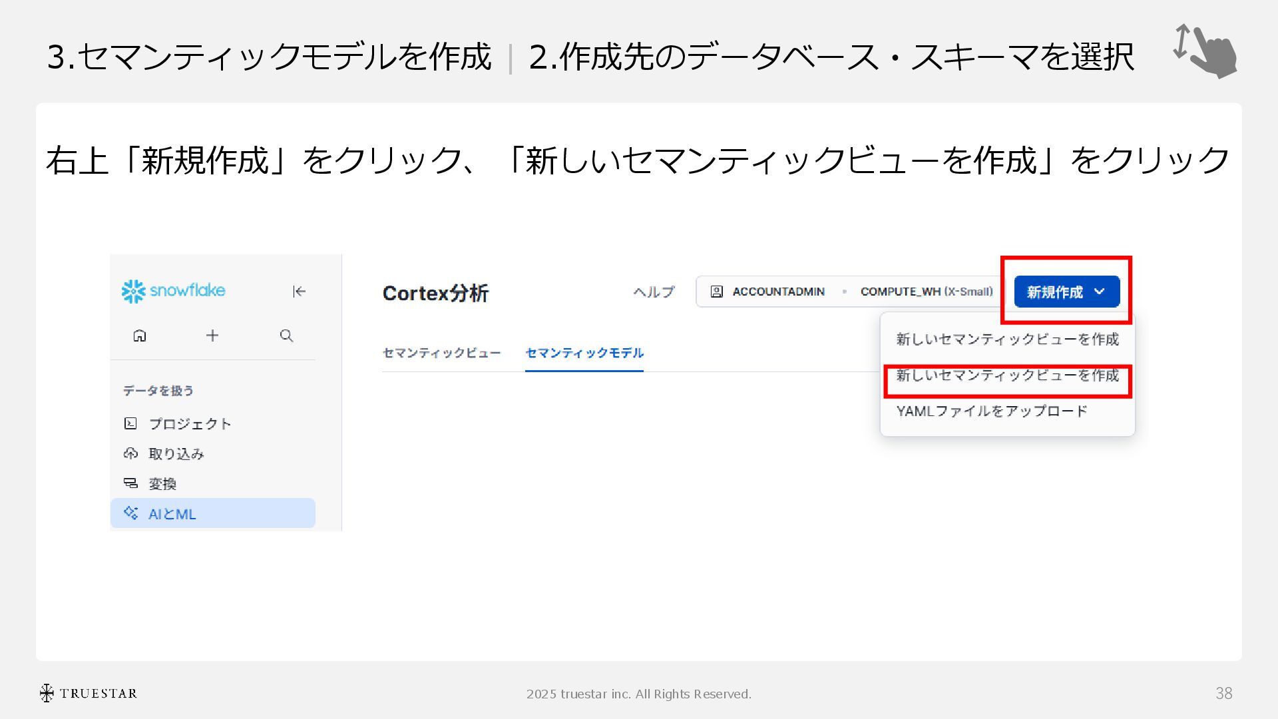This screenshot has width=1278, height=719.
Task: Choose YAMLファイルをアップロード from the menu
Action: [x=992, y=411]
